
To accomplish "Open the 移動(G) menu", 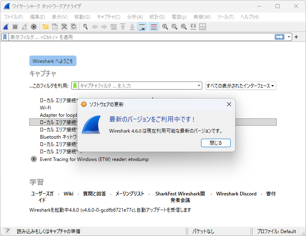I will (x=82, y=17).
